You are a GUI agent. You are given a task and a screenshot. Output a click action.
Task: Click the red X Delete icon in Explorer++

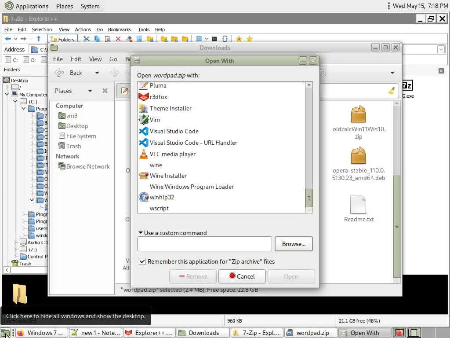118,39
